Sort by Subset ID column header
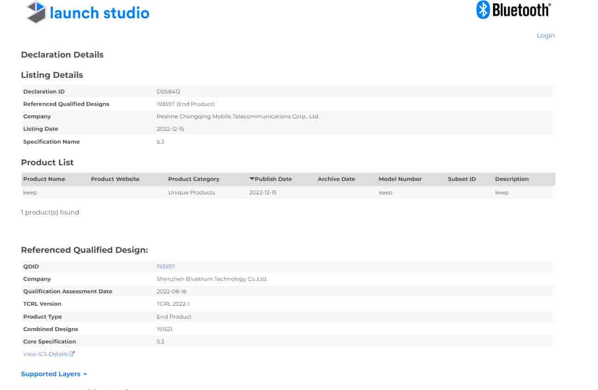 [x=462, y=179]
